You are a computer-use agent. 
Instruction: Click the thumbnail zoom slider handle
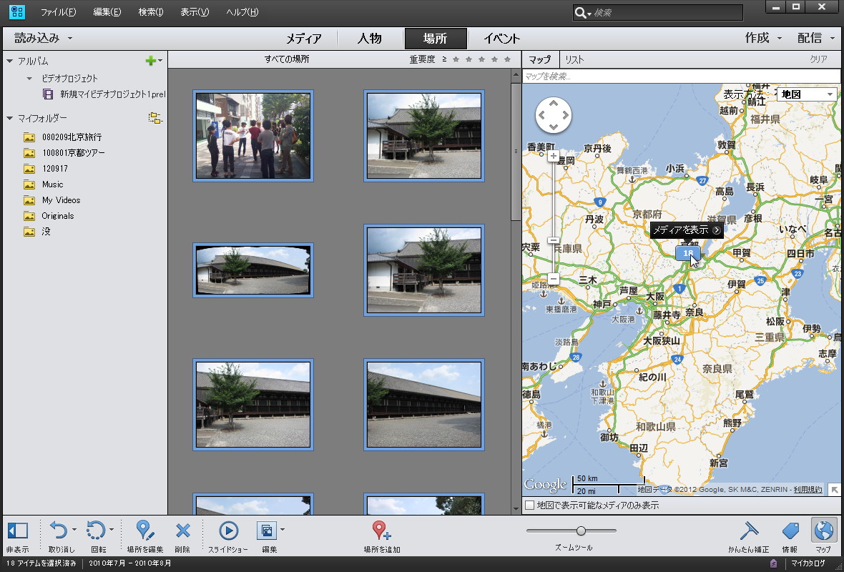click(581, 531)
